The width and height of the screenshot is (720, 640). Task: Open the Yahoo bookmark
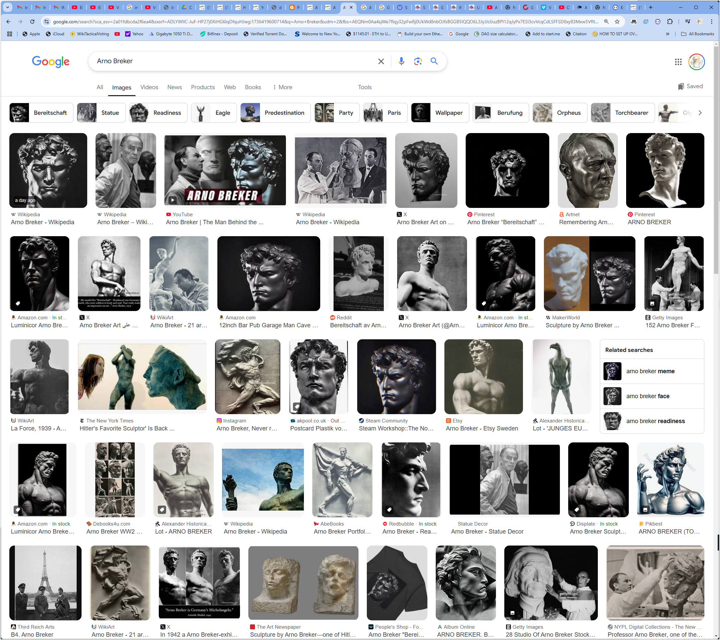pyautogui.click(x=134, y=34)
